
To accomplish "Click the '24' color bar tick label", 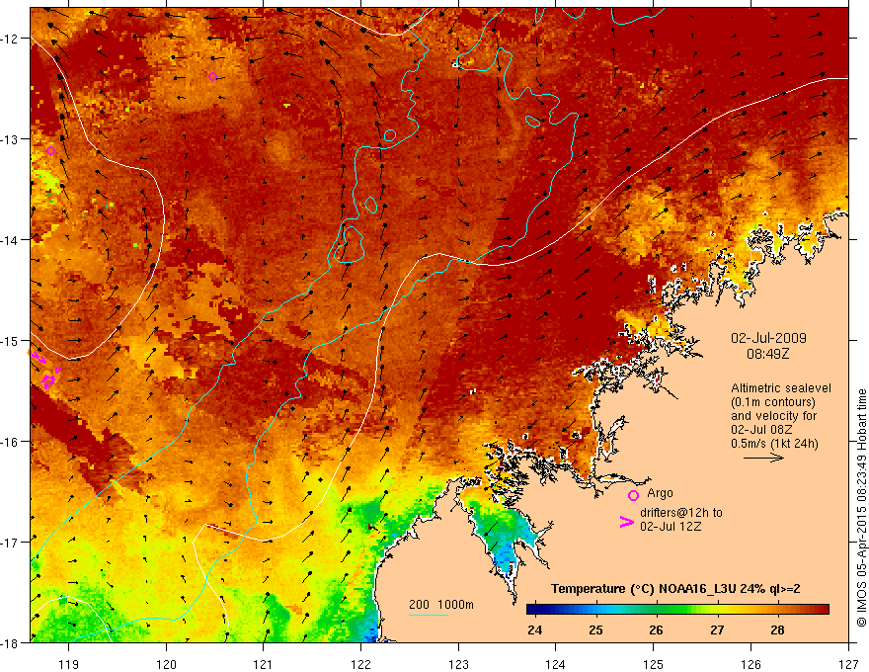I will [x=535, y=630].
